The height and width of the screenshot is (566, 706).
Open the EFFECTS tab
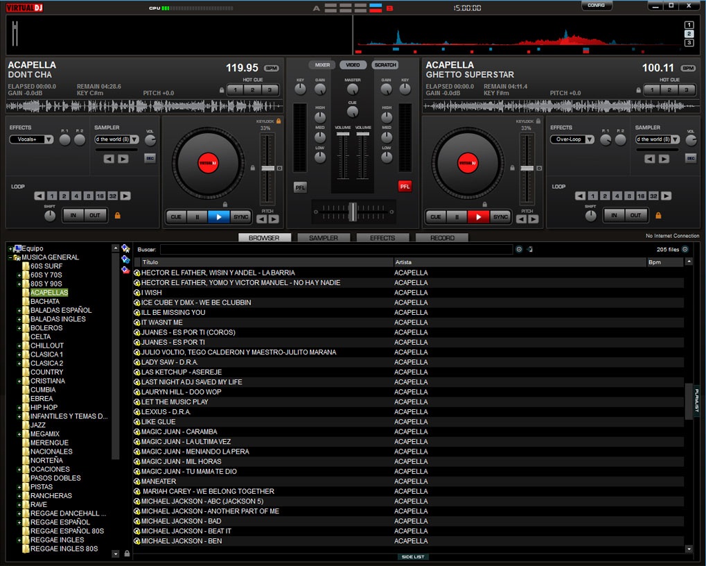coord(382,237)
